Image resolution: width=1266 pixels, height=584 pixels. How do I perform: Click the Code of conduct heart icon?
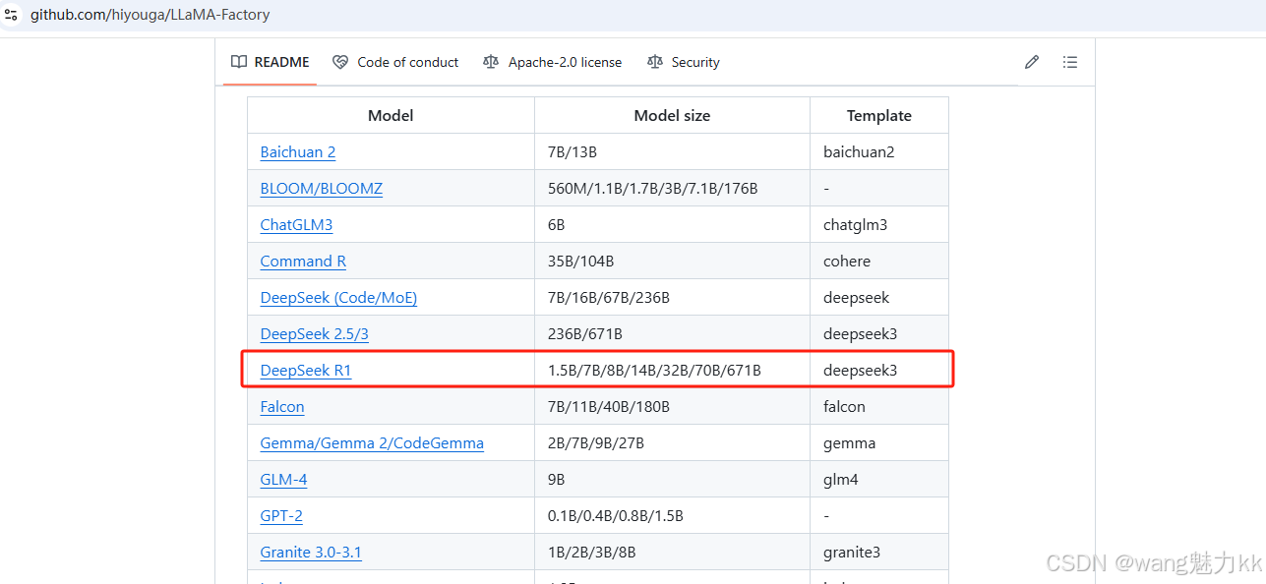pyautogui.click(x=340, y=62)
